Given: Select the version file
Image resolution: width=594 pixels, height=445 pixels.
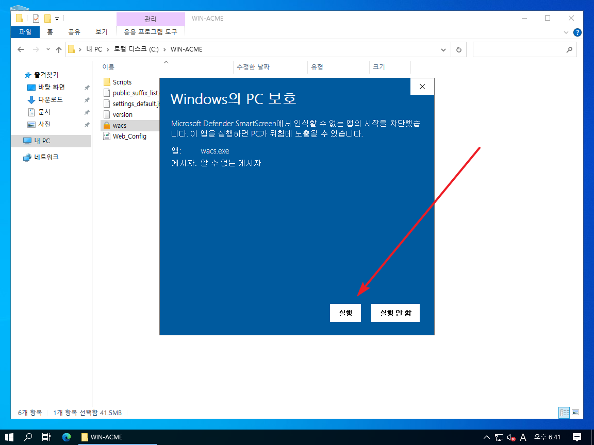Looking at the screenshot, I should point(118,114).
